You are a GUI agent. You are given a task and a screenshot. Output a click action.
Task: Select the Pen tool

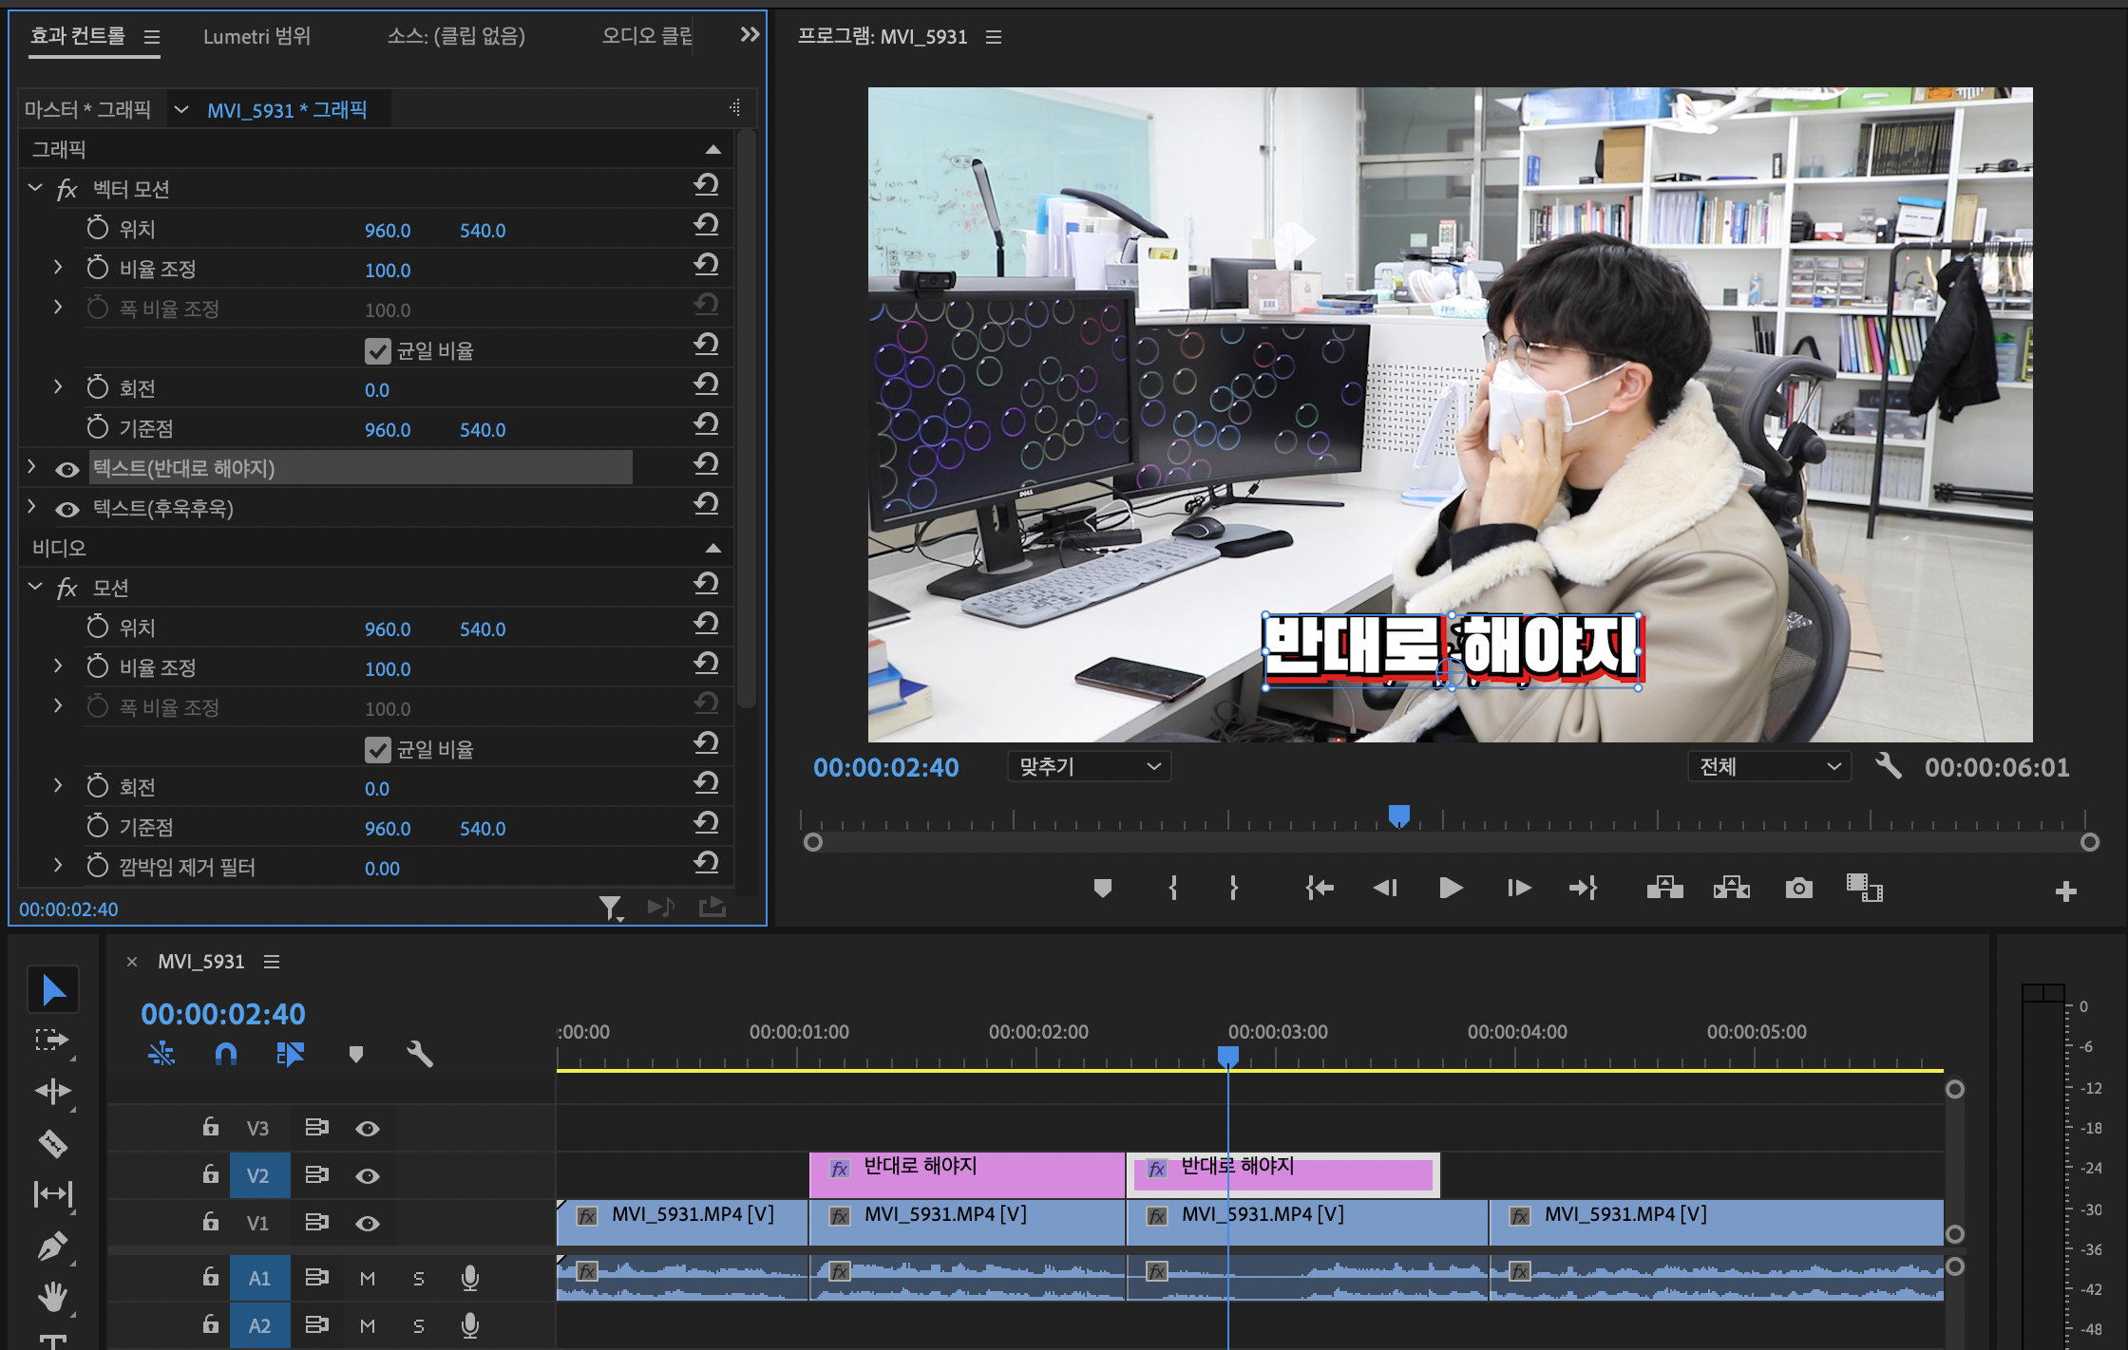(x=52, y=1245)
